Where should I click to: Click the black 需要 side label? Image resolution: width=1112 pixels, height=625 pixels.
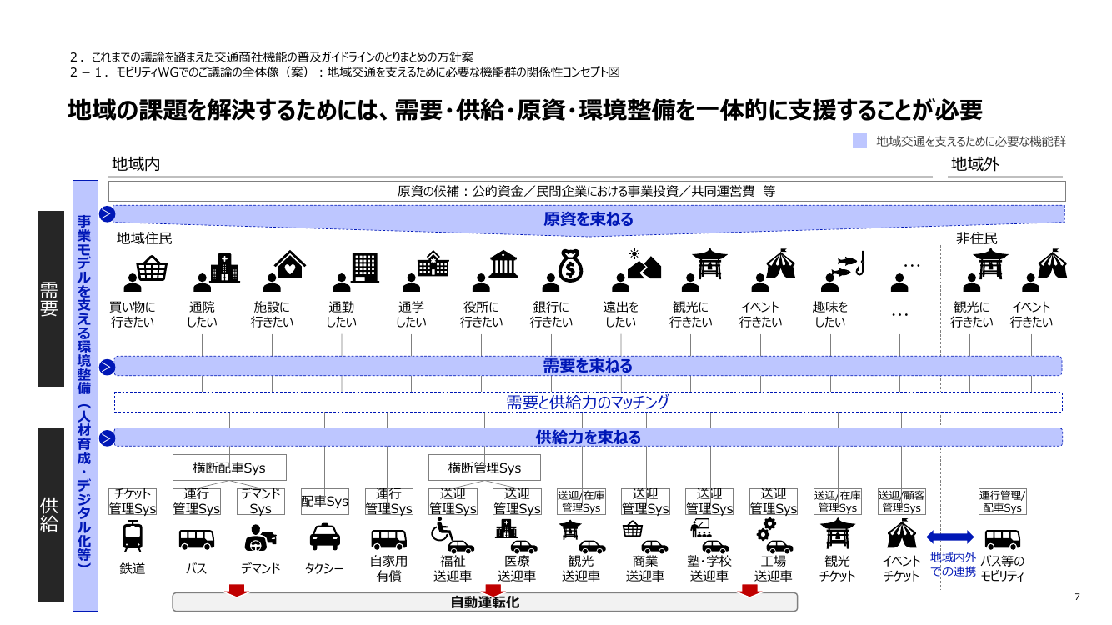(x=51, y=298)
